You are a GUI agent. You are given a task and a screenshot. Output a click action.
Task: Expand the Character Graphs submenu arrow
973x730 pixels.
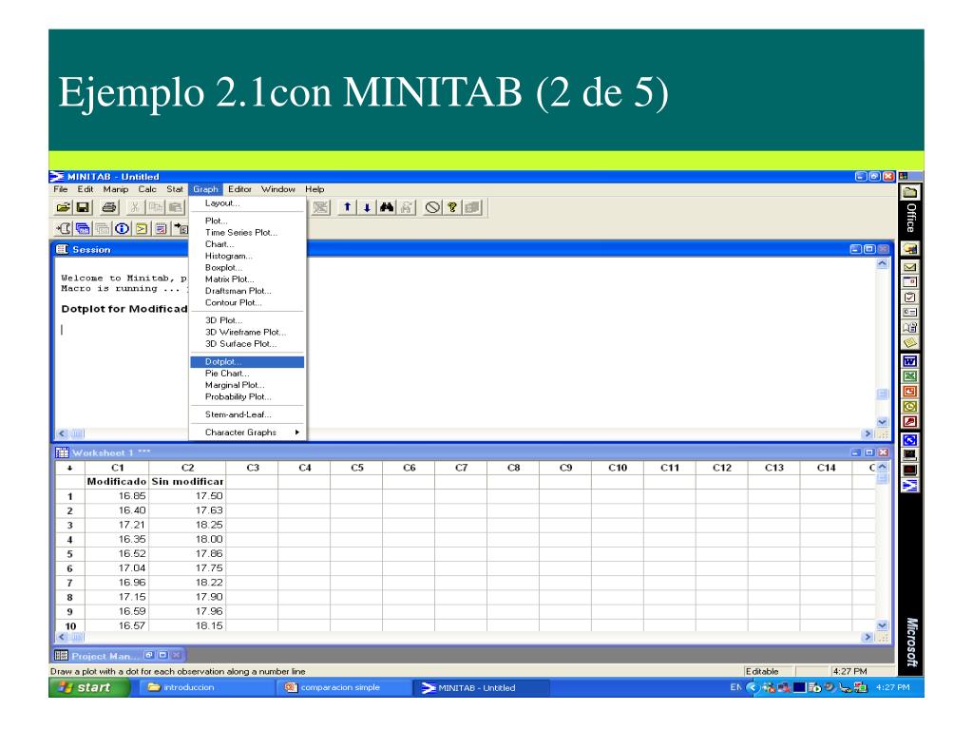click(297, 432)
